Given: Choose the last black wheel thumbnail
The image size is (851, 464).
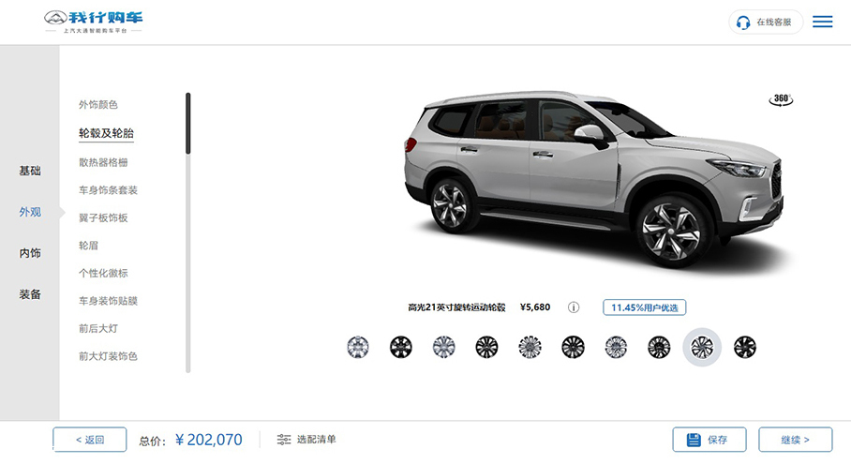Looking at the screenshot, I should (x=744, y=348).
